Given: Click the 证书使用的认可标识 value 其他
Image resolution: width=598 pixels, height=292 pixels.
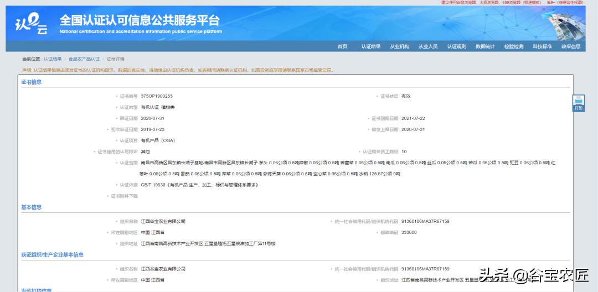Looking at the screenshot, I should pyautogui.click(x=145, y=152).
